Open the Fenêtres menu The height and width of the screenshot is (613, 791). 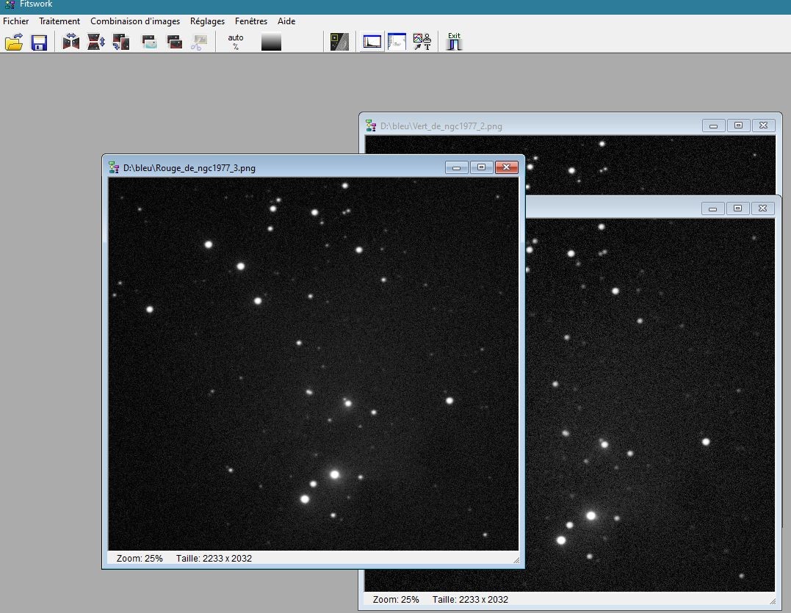[x=251, y=21]
